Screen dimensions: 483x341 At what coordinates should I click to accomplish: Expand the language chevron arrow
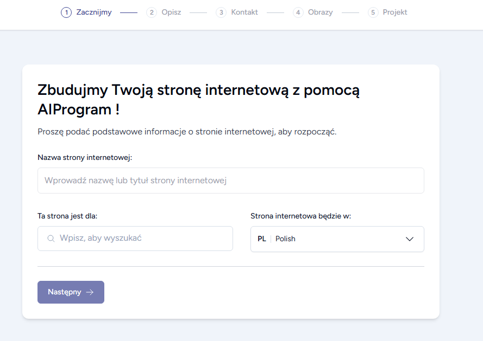(x=409, y=239)
